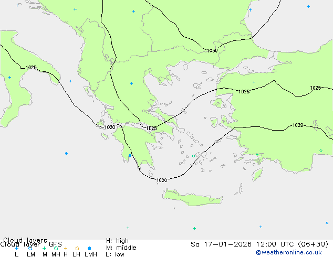Select the blue plus marker over northern Greece
This screenshot has height=257, width=333.
(x=132, y=83)
